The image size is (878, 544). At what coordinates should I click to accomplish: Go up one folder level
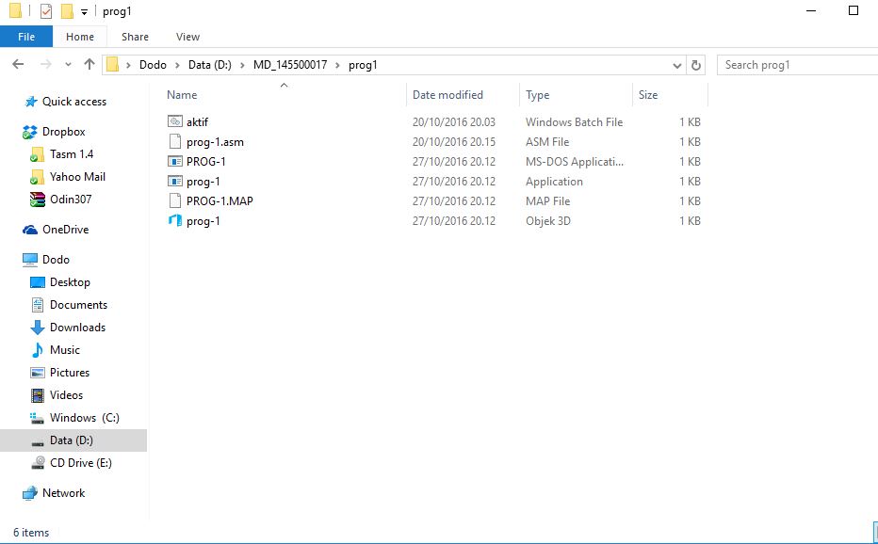(x=89, y=64)
